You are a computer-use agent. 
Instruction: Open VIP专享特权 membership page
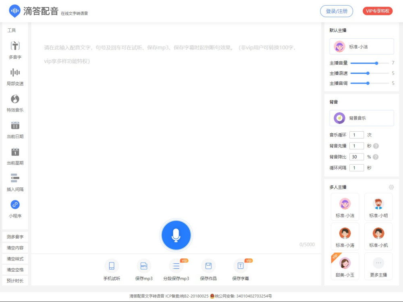377,11
